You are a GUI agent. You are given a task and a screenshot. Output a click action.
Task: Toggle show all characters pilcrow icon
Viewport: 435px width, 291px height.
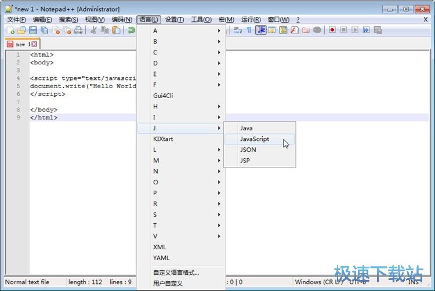pos(249,30)
